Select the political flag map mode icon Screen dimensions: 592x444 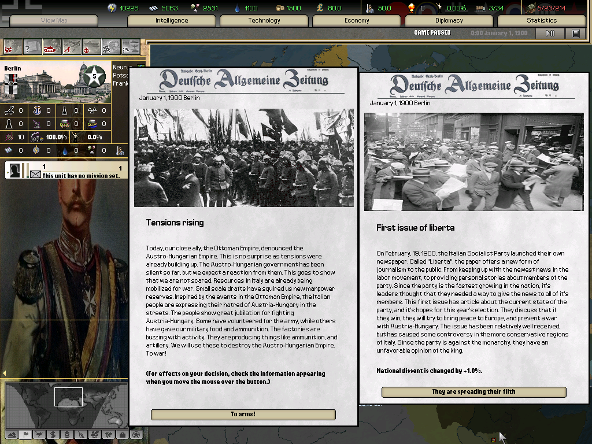click(25, 435)
